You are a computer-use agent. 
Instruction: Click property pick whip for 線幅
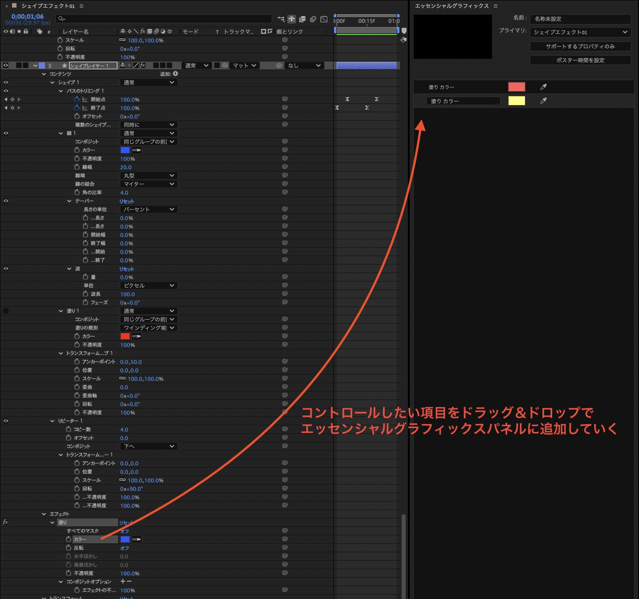[x=285, y=167]
